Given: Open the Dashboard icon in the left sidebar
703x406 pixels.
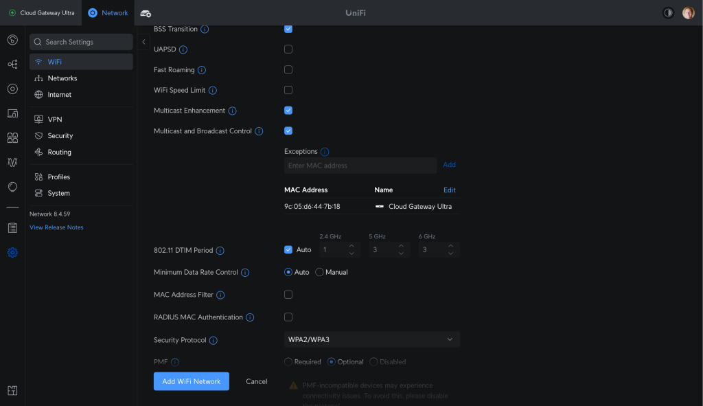Looking at the screenshot, I should 12,40.
